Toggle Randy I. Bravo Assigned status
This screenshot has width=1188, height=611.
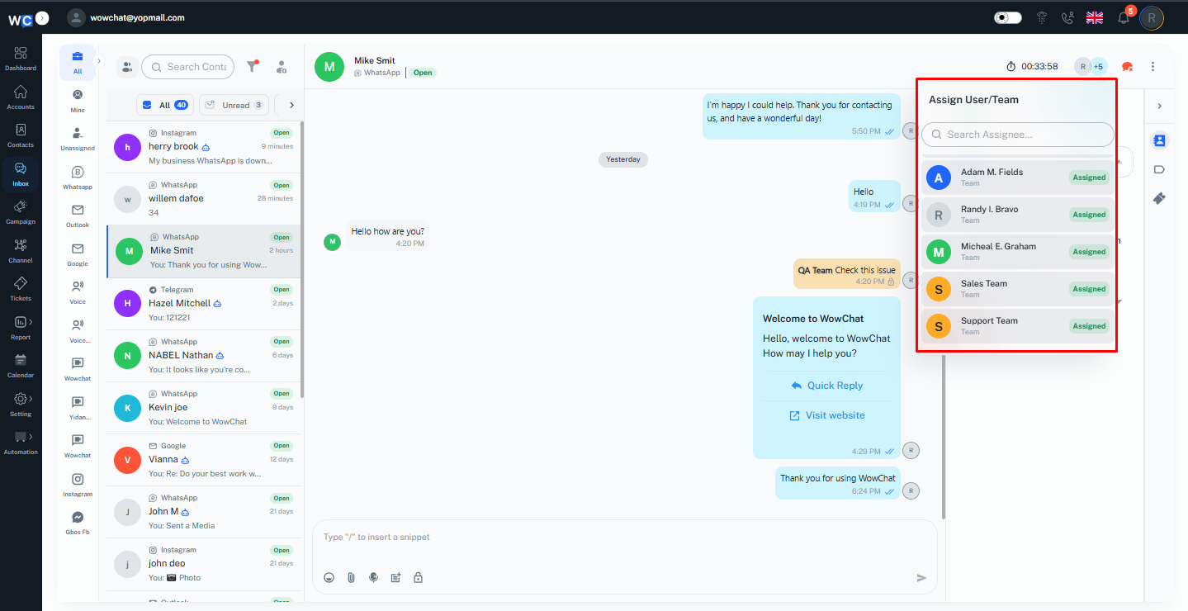(1089, 215)
